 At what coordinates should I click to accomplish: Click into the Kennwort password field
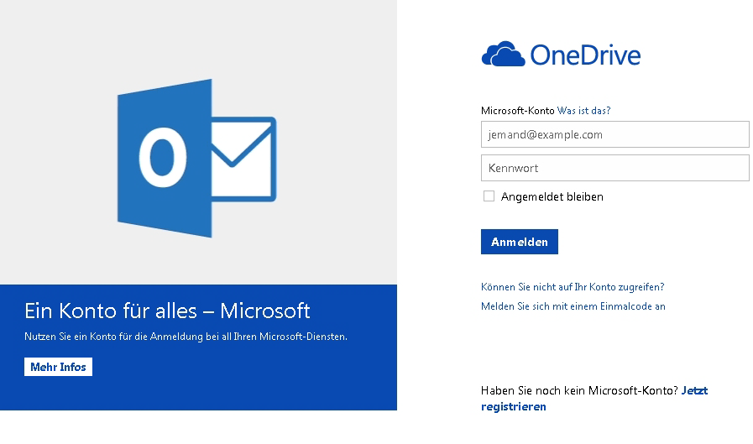tap(614, 168)
